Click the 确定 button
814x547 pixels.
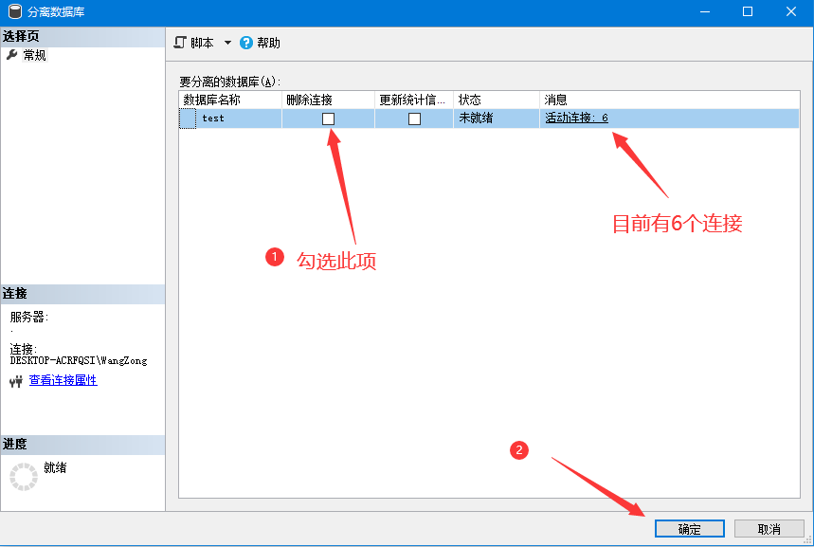[x=690, y=529]
